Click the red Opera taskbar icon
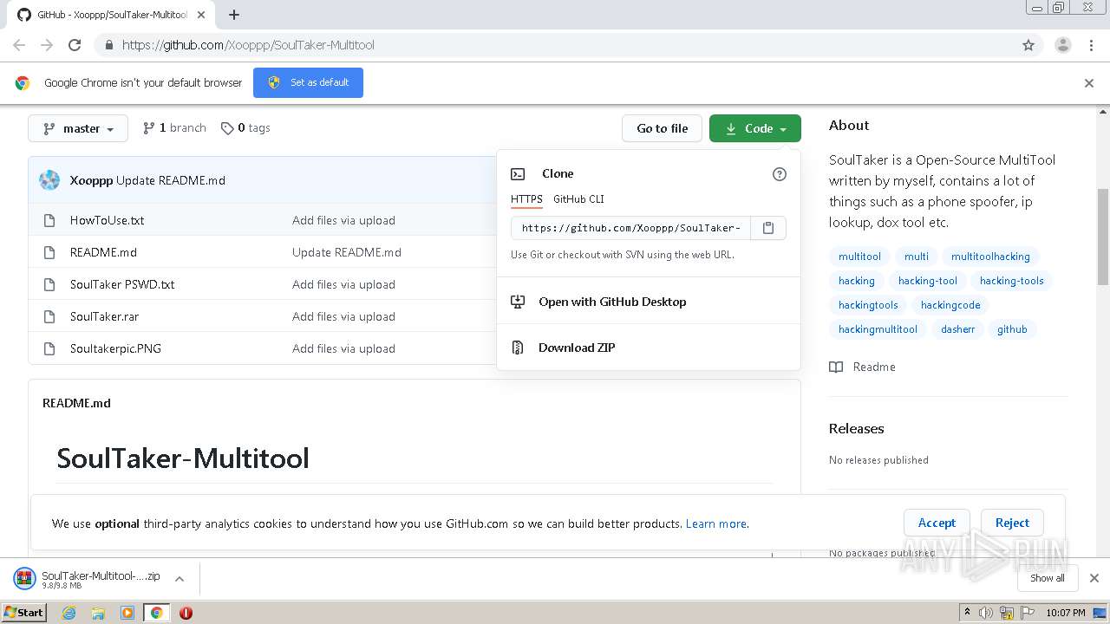The image size is (1110, 624). [x=186, y=613]
